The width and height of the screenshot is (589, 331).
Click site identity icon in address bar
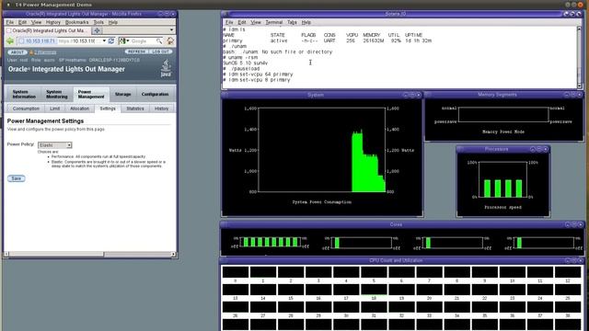point(21,40)
